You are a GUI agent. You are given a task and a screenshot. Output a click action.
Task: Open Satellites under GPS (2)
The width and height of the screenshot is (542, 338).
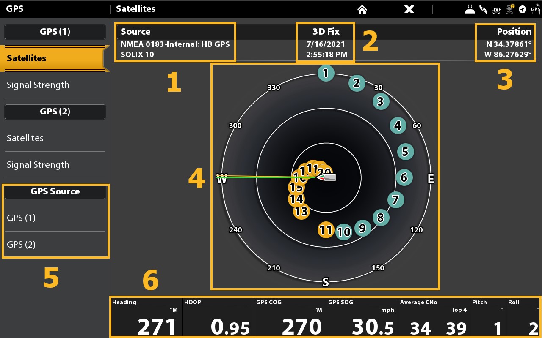point(55,138)
